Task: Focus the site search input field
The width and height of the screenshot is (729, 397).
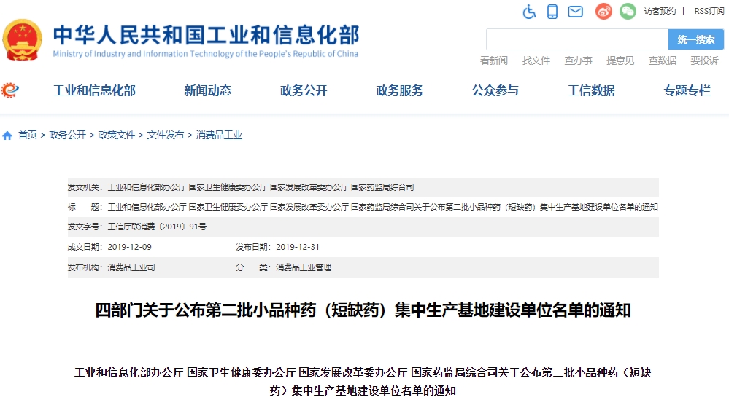Action: 577,39
